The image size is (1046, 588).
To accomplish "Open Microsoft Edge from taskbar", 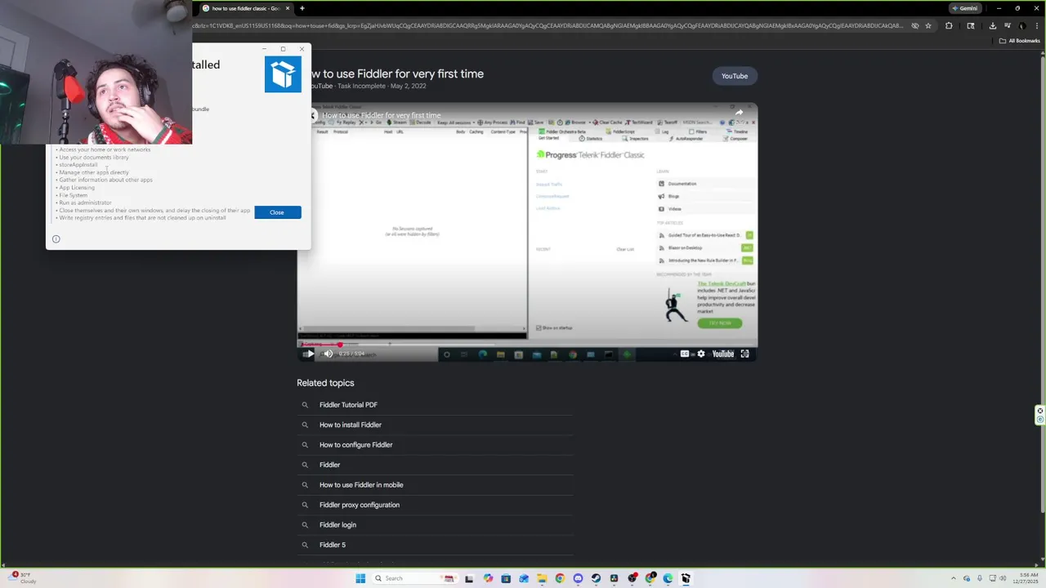I will pyautogui.click(x=668, y=578).
